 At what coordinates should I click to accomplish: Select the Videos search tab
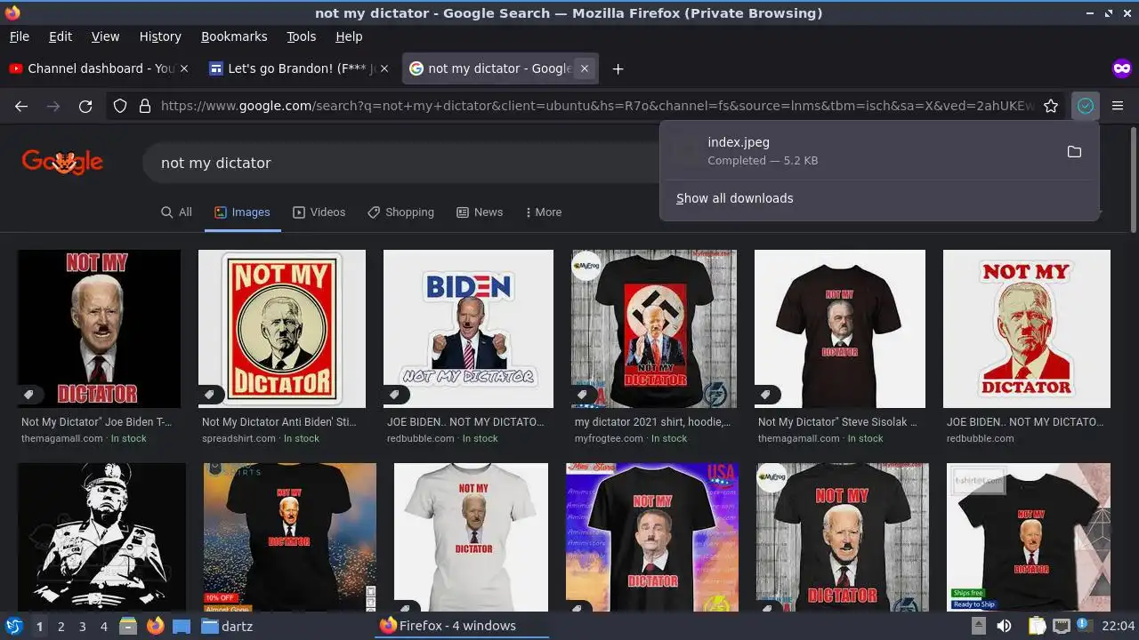[319, 212]
